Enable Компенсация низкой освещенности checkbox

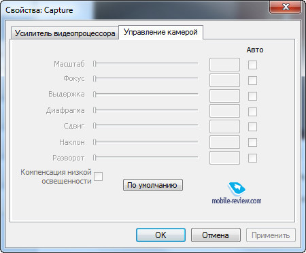click(98, 176)
